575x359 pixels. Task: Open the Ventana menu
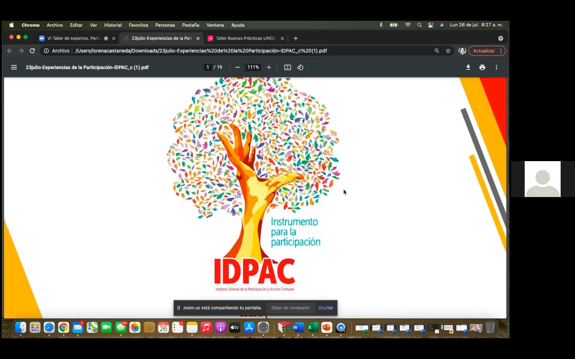pos(215,25)
